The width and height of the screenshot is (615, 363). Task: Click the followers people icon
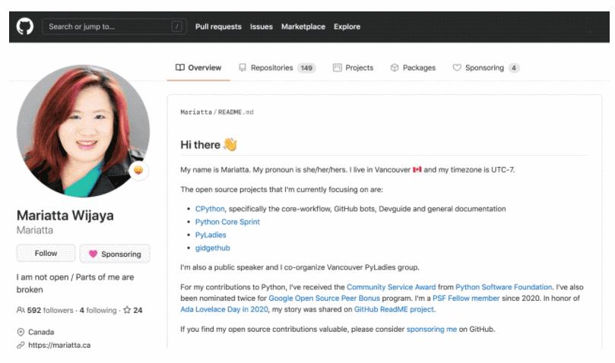coord(21,310)
